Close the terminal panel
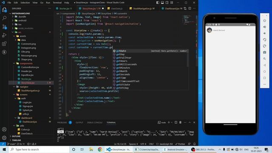The width and height of the screenshot is (272, 153). (x=194, y=122)
